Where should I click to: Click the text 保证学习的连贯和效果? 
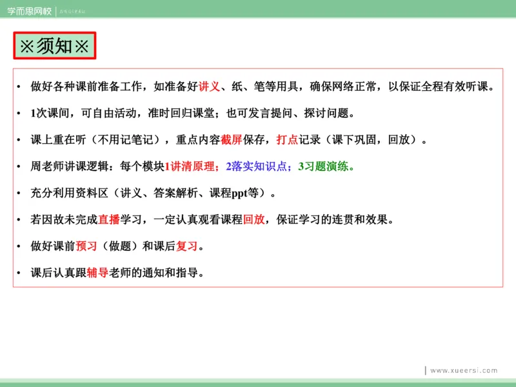tap(332, 219)
